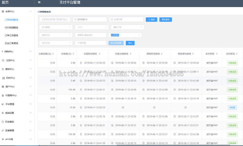The width and height of the screenshot is (243, 146).
Task: Go to 首页 in top bar
Action: click(5, 2)
